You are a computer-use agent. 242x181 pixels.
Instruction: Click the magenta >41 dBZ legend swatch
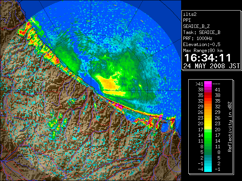[x=208, y=84]
